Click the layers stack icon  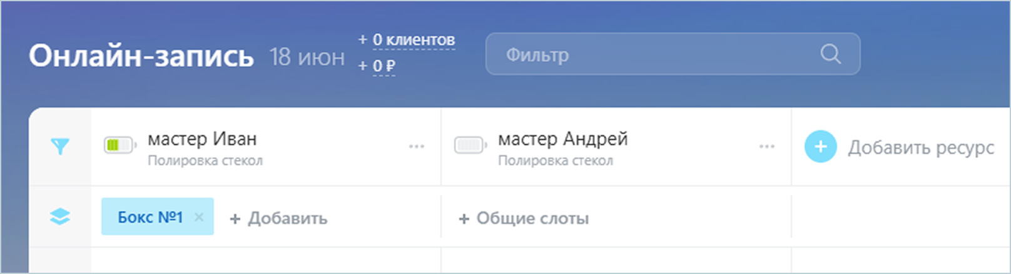[x=59, y=216]
